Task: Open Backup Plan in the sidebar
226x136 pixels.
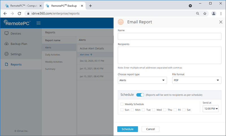Action: [19, 44]
